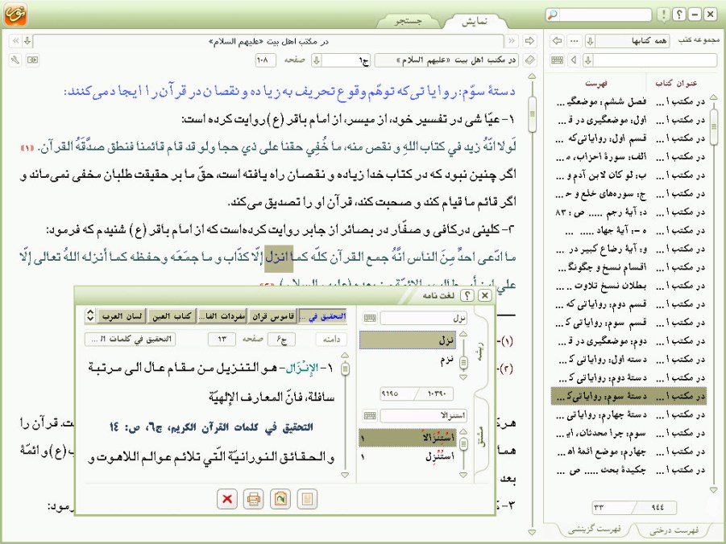Click the go-to page icon beside the wrench
Image resolution: width=726 pixels, height=544 pixels.
[x=32, y=60]
